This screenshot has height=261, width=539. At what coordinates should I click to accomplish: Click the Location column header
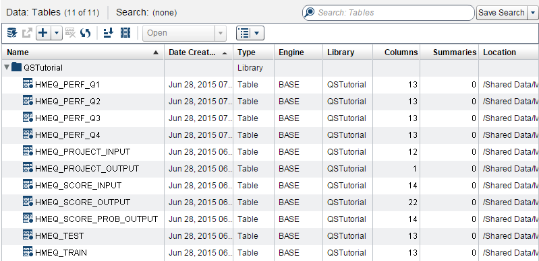(x=509, y=52)
